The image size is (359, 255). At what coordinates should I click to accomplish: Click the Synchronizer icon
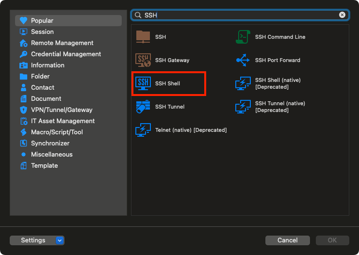coord(23,143)
